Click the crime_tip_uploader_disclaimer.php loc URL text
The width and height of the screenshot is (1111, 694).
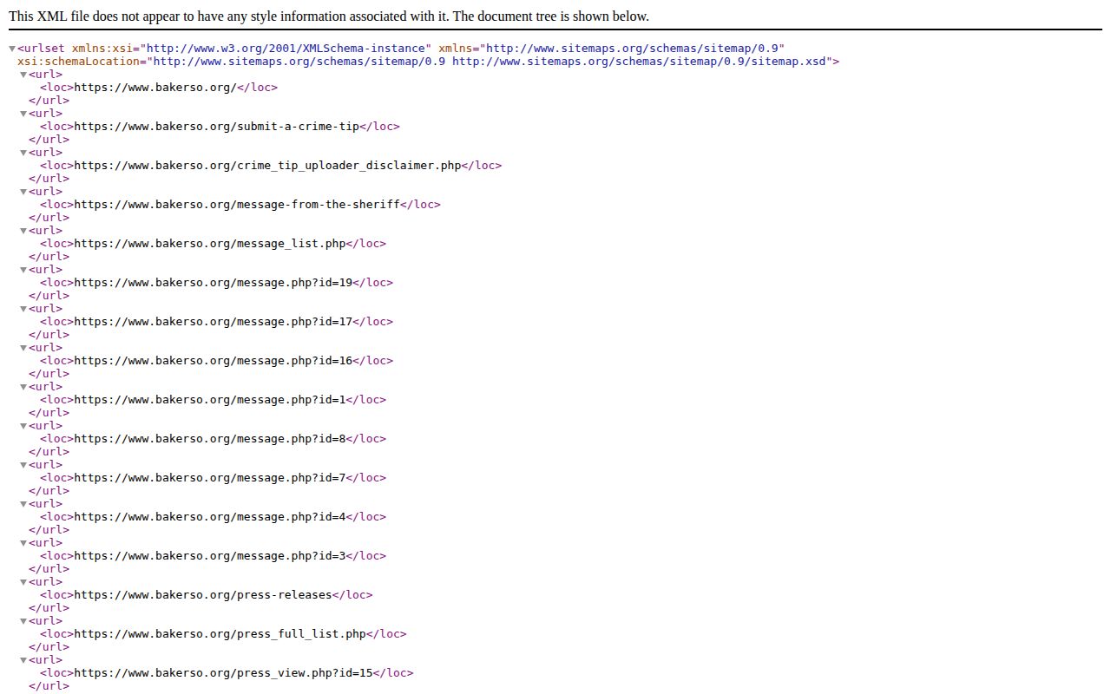coord(267,166)
